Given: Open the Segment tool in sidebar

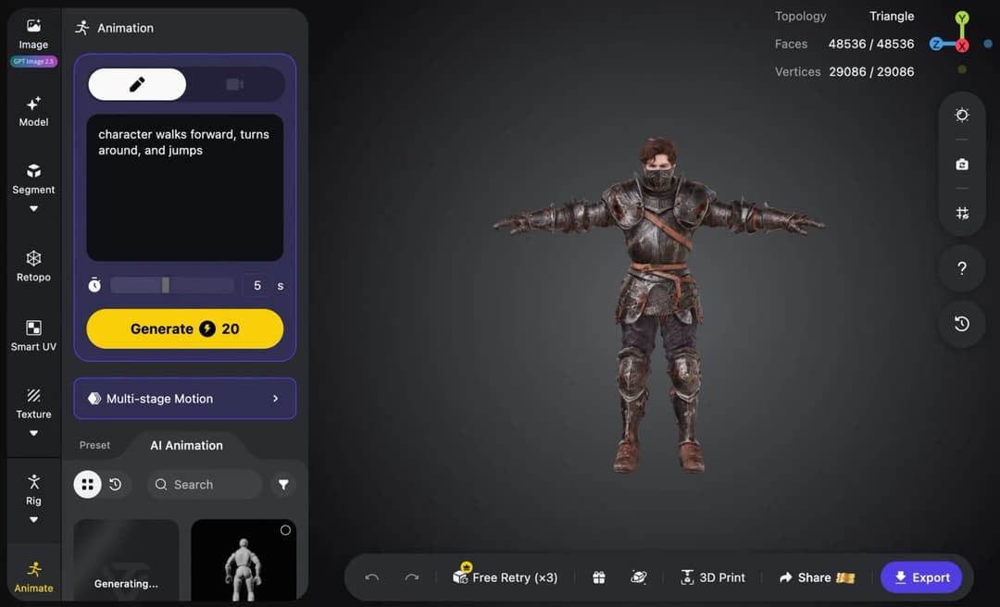Looking at the screenshot, I should tap(33, 180).
